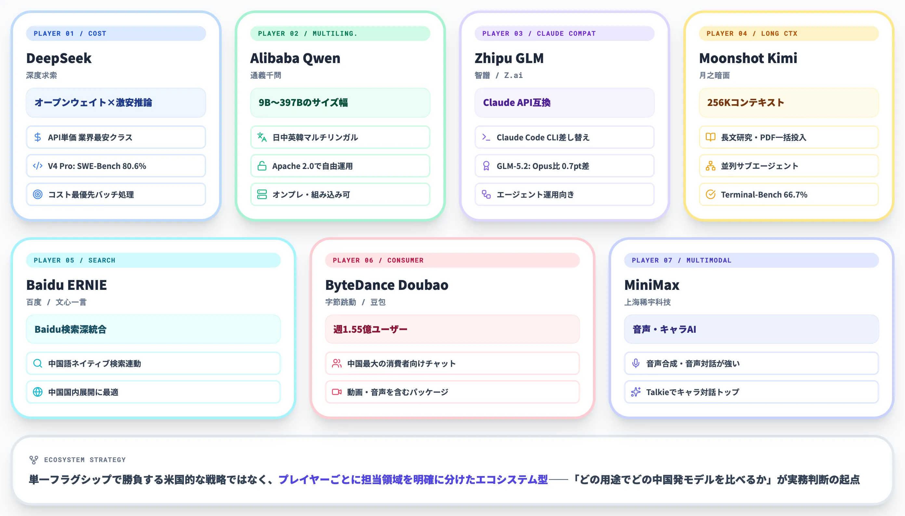
Task: Click the 週1.55億ユーザー highlight box
Action: click(452, 329)
